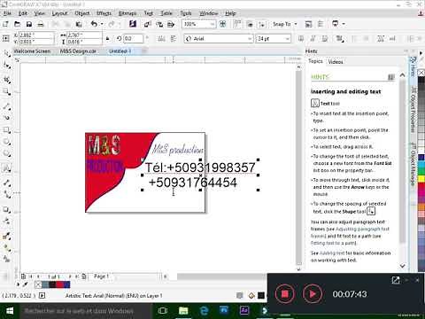Switch to the Videos tab in Hints
425x319 pixels.
pyautogui.click(x=336, y=62)
